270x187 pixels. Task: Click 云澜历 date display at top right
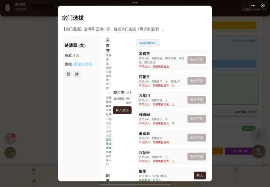(x=254, y=9)
